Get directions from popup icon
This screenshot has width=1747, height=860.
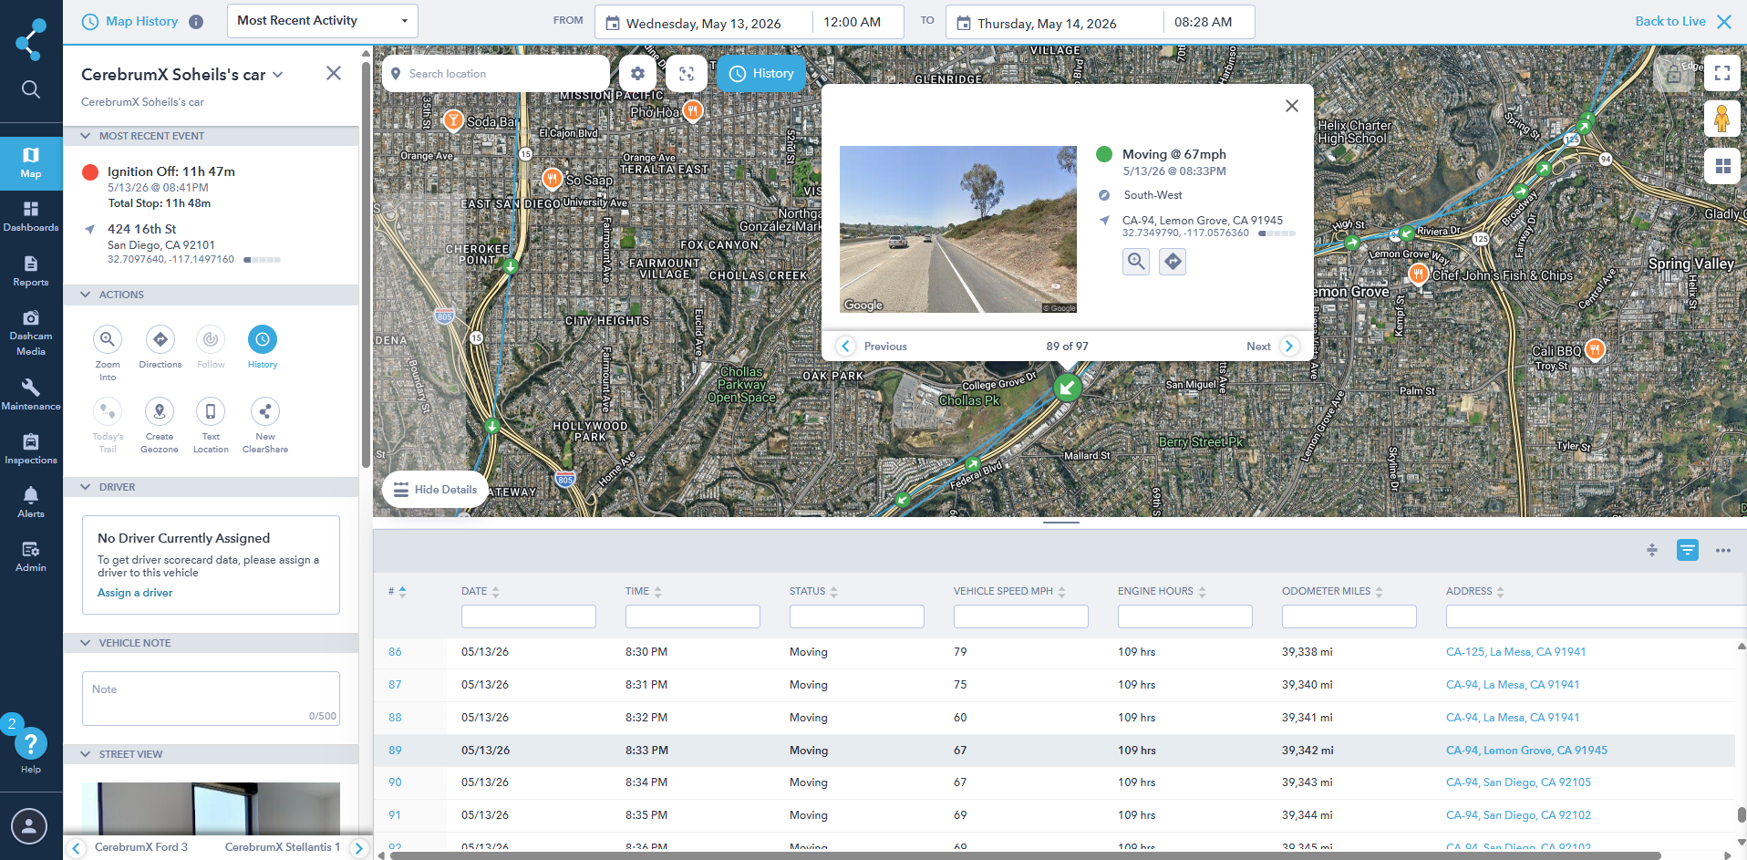(x=1173, y=262)
